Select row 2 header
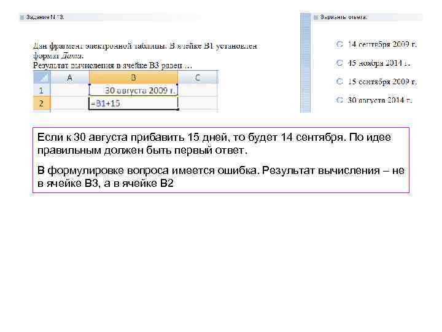 (x=42, y=103)
